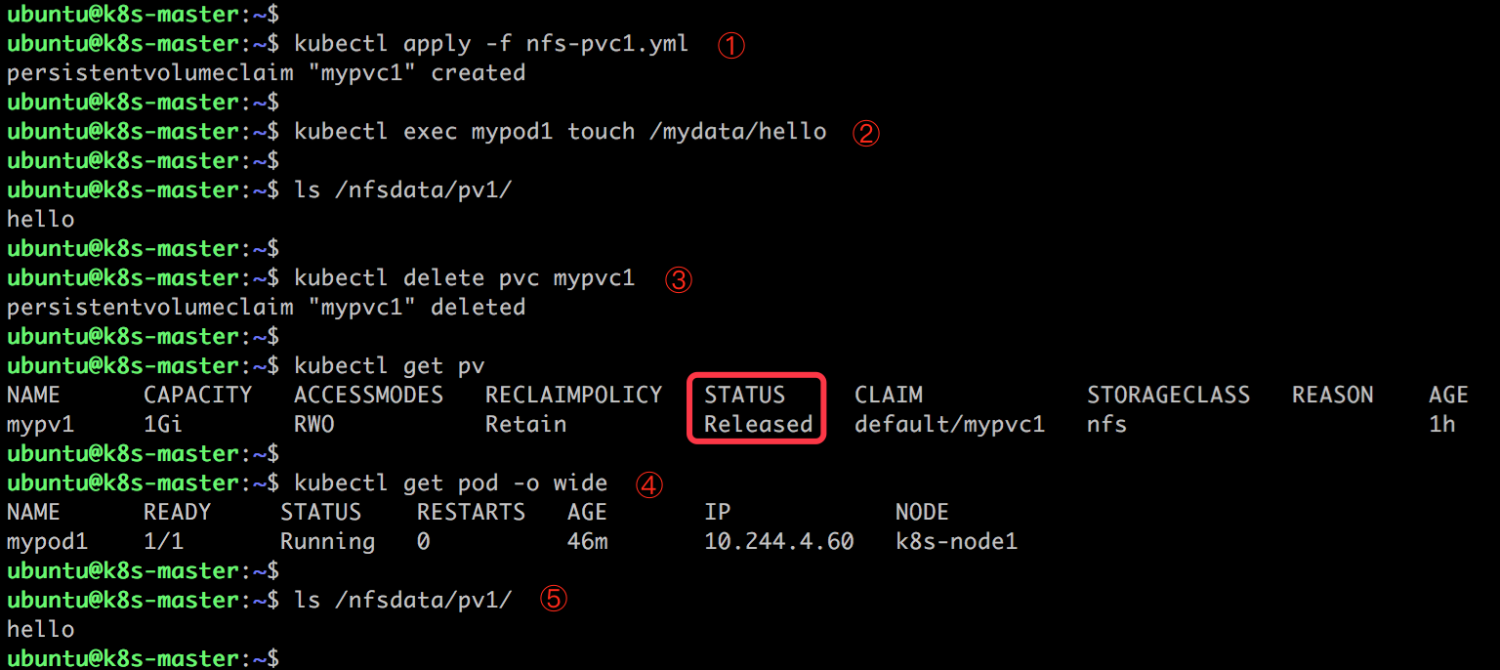Click the k8s-node1 node name
The width and height of the screenshot is (1500, 670).
pos(956,541)
